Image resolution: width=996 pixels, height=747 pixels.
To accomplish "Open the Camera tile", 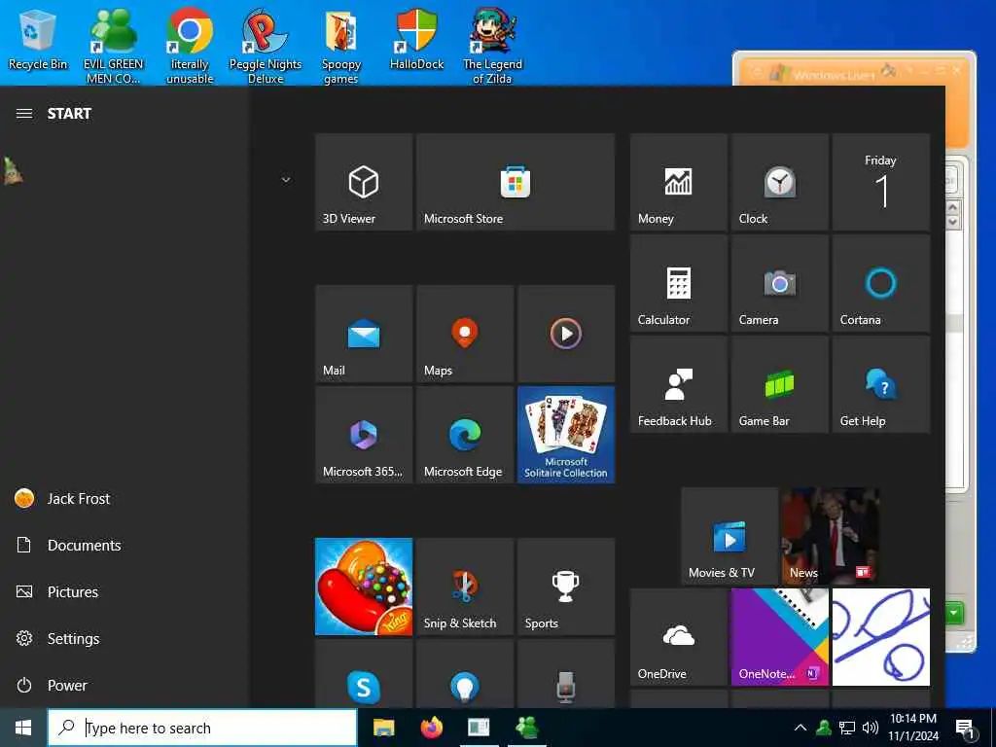I will coord(779,283).
